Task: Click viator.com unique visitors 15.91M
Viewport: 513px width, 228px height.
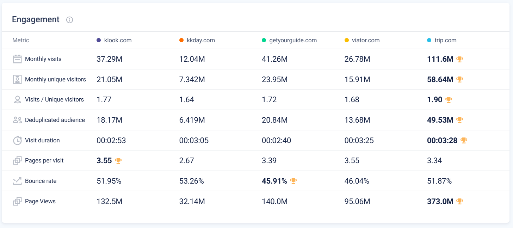Action: 357,80
